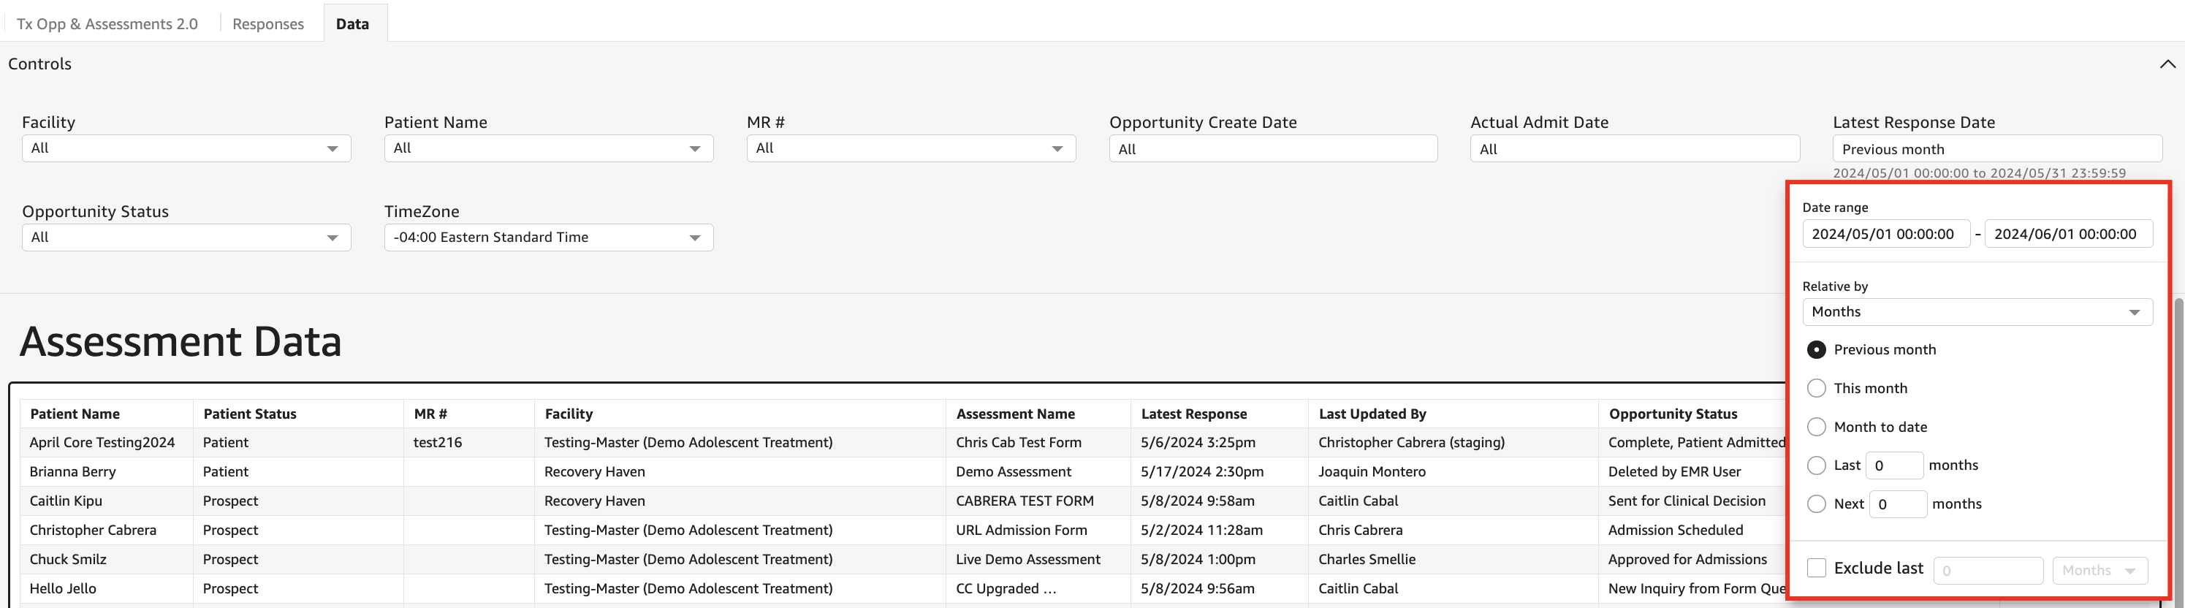The image size is (2185, 608).
Task: Collapse the Controls panel chevron
Action: pos(2166,64)
